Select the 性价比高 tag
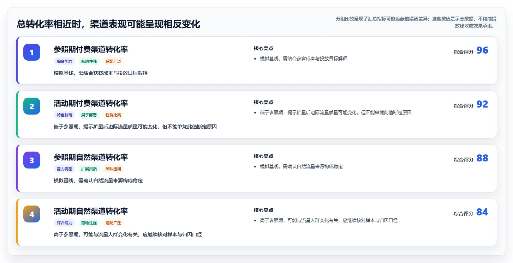This screenshot has height=263, width=513. click(113, 115)
